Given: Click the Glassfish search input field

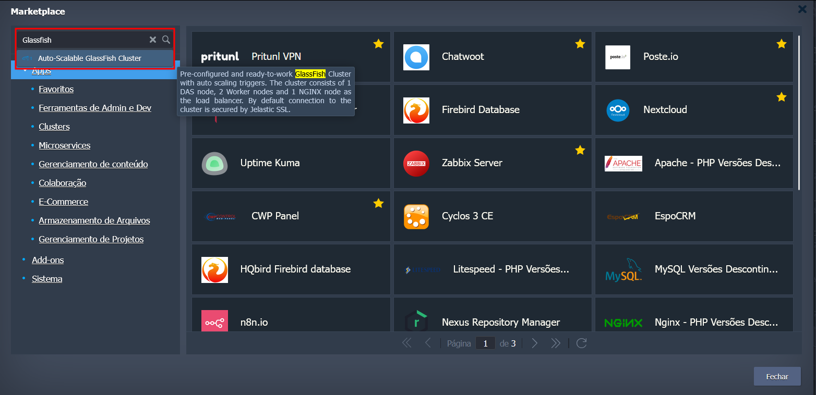Looking at the screenshot, I should (x=83, y=40).
